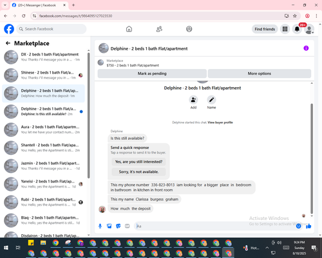Go back using the Marketplace arrow
This screenshot has width=322, height=258.
tap(8, 43)
